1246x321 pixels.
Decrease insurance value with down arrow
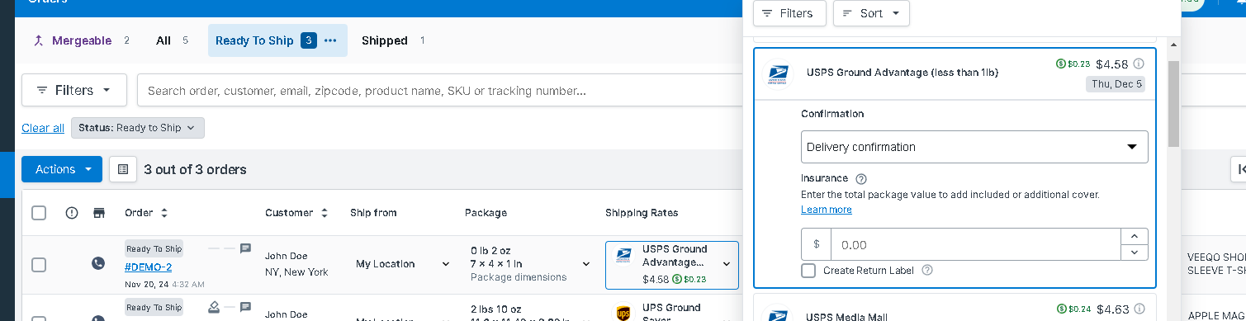(1134, 253)
